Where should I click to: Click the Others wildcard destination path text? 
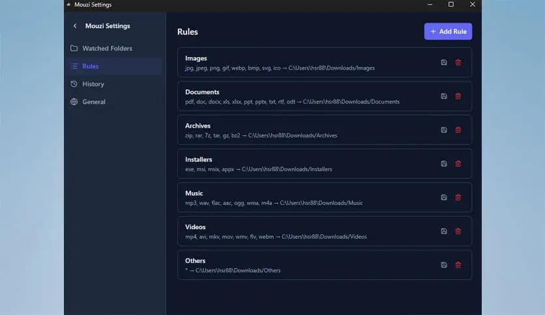pos(233,270)
